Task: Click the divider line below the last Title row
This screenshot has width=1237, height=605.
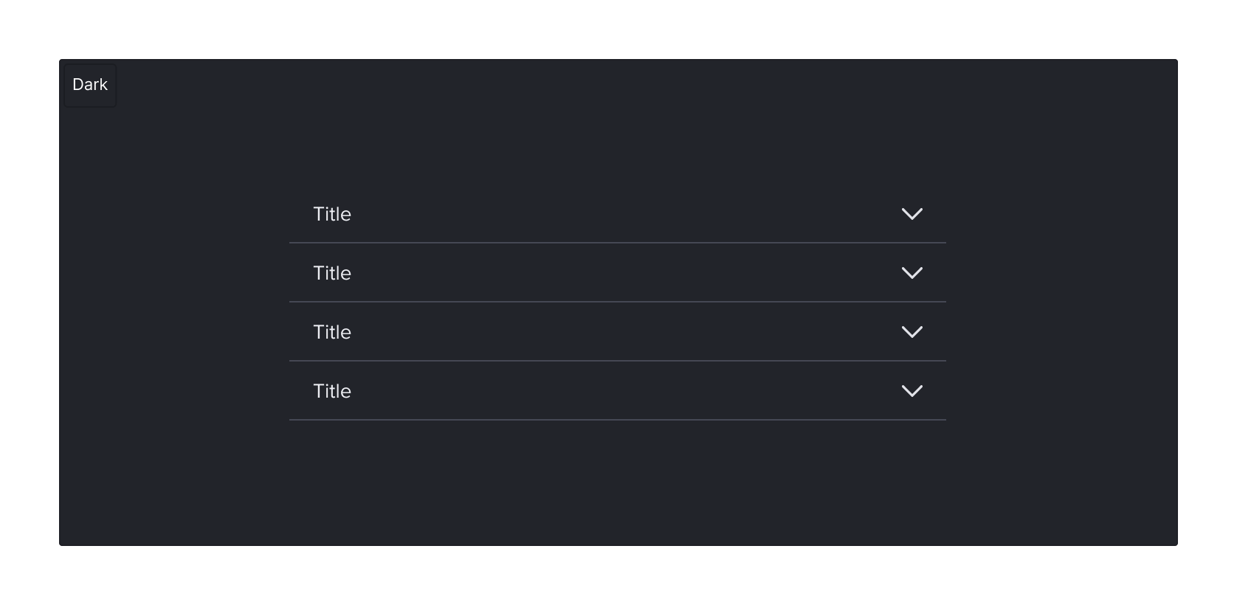Action: pyautogui.click(x=617, y=420)
